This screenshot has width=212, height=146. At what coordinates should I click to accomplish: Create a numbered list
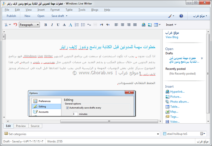point(77,25)
